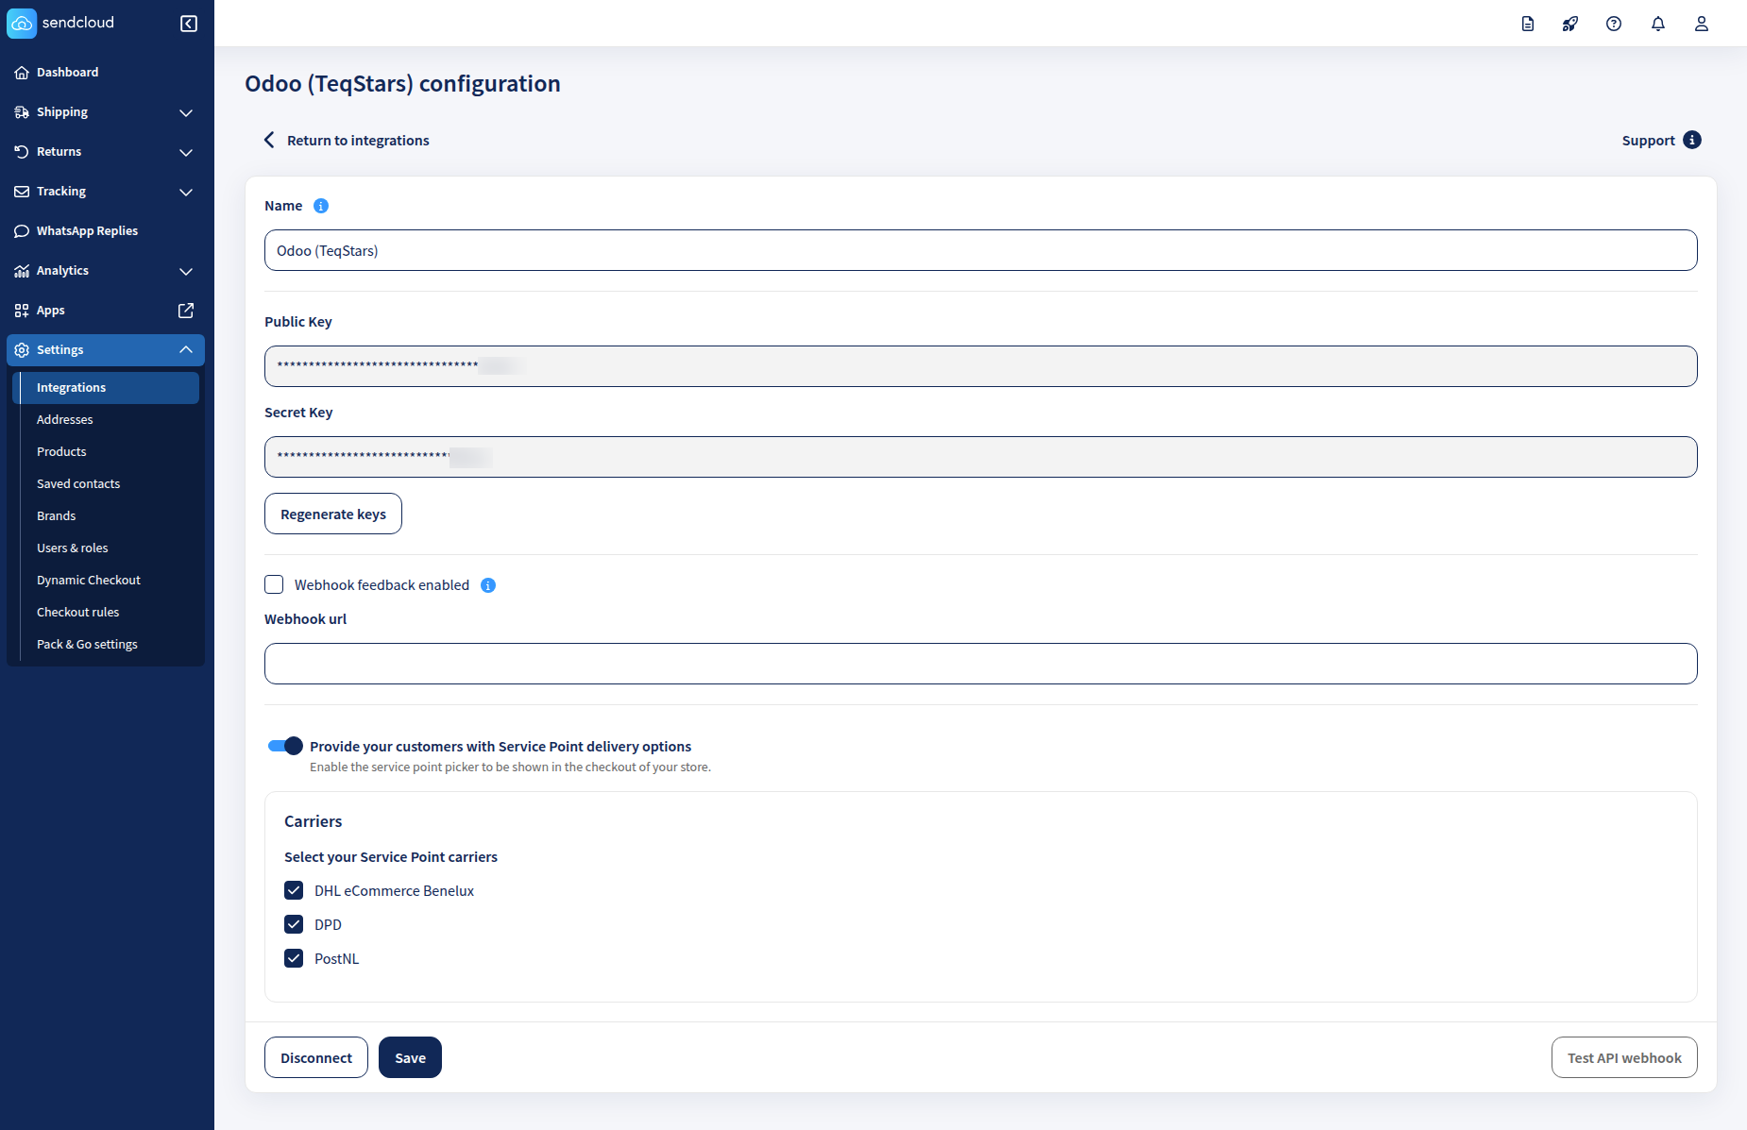Image resolution: width=1747 pixels, height=1130 pixels.
Task: Click the Apps grid icon
Action: coord(22,311)
